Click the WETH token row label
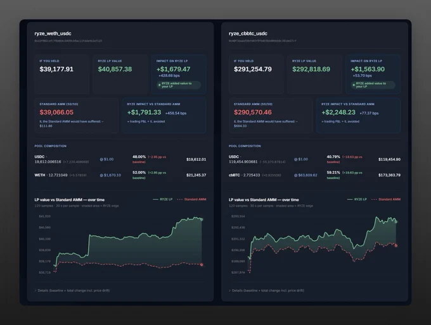 (x=39, y=175)
